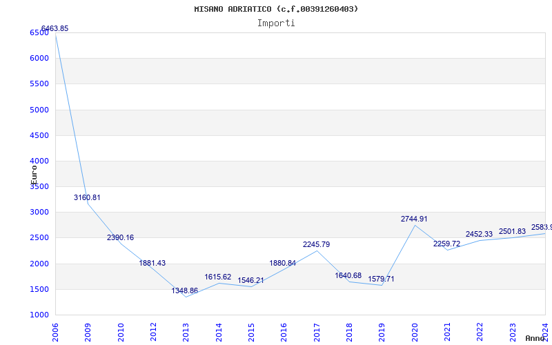
Task: Select data label 2259.72
Action: [446, 244]
